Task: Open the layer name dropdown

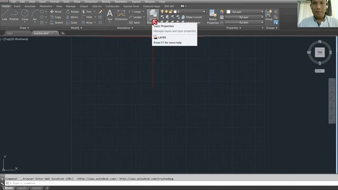Action: [204, 12]
